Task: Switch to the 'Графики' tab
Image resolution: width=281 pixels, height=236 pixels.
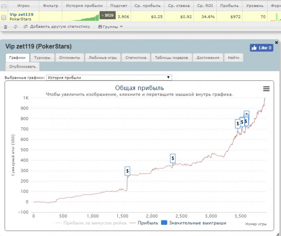Action: point(17,58)
